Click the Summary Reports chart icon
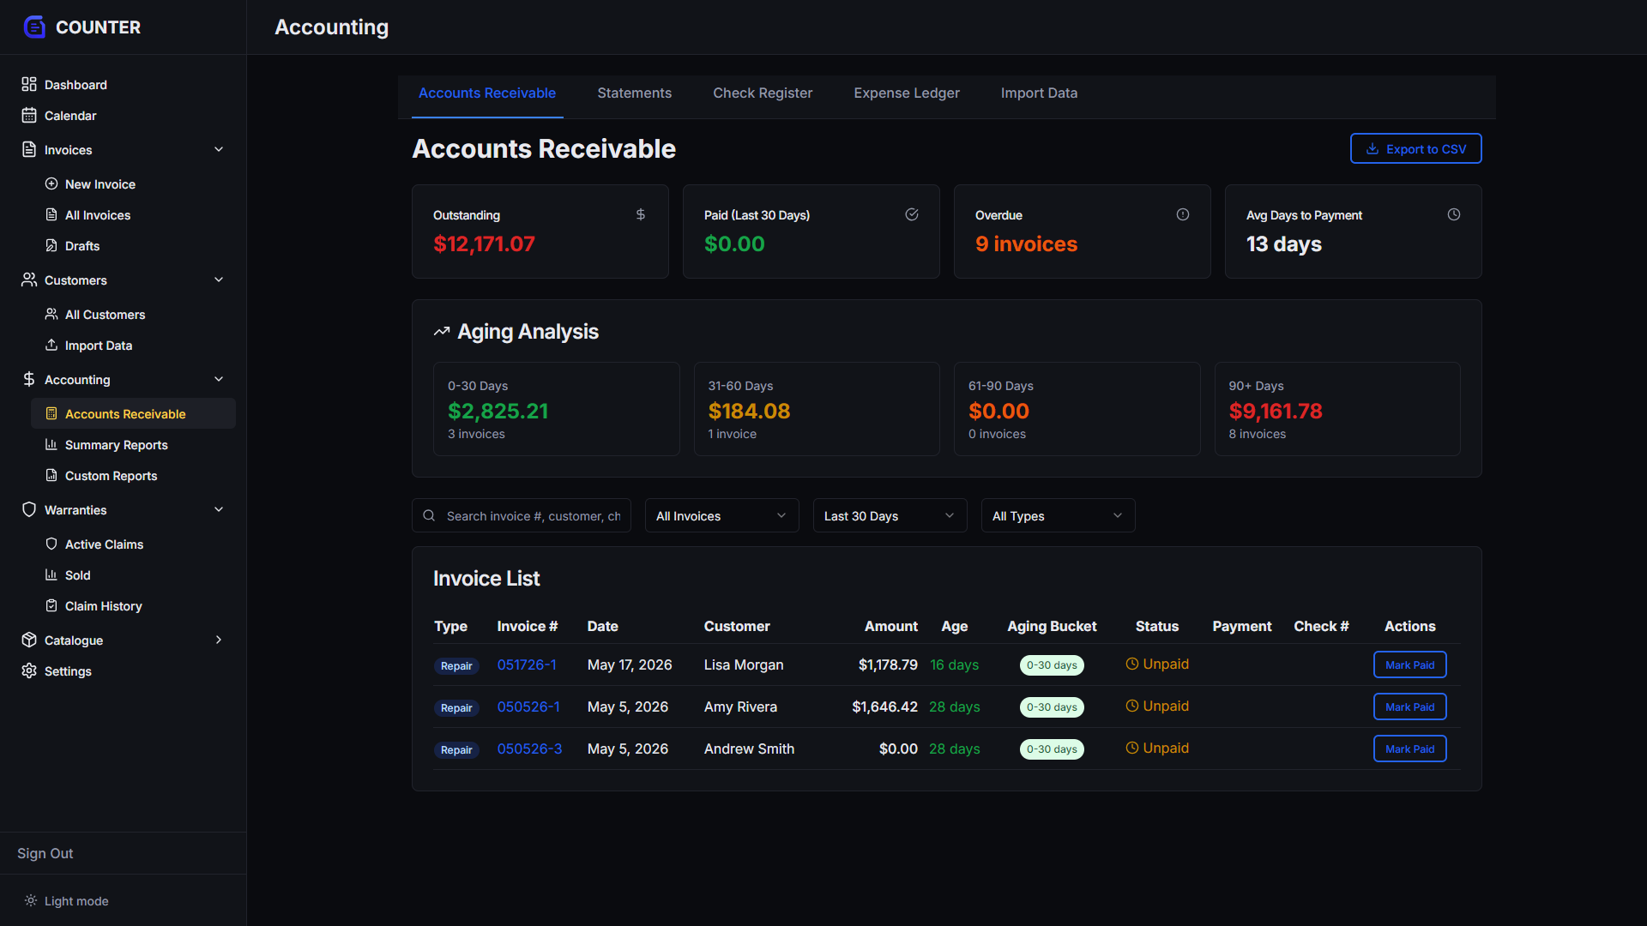Viewport: 1647px width, 926px height. click(51, 444)
